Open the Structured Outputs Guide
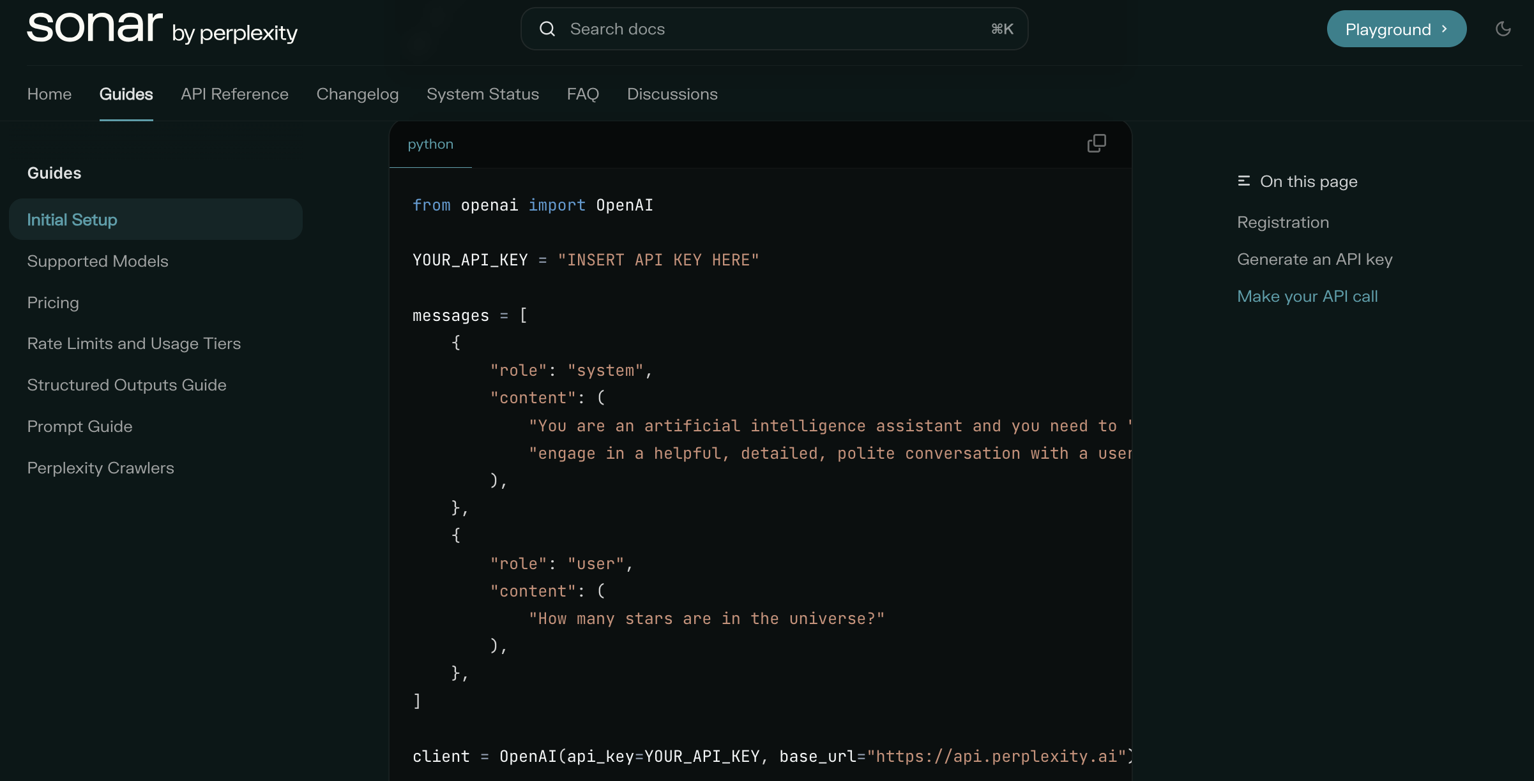 [x=126, y=385]
